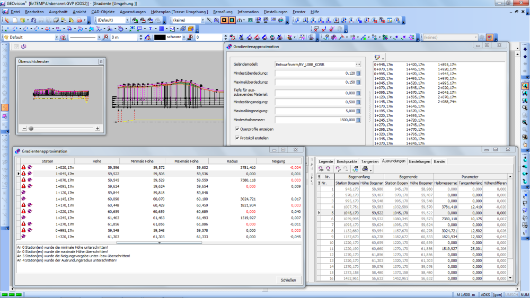Image resolution: width=530 pixels, height=298 pixels.
Task: Click the table grid tool icon
Action: point(161,29)
